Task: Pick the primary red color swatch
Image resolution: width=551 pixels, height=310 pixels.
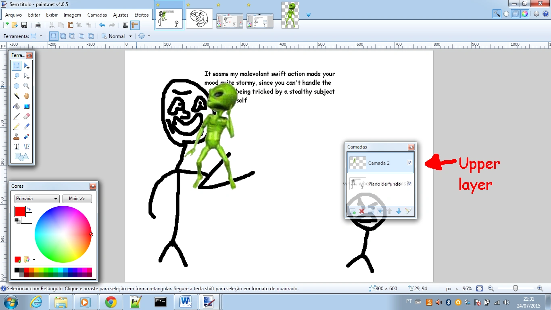Action: [x=20, y=211]
